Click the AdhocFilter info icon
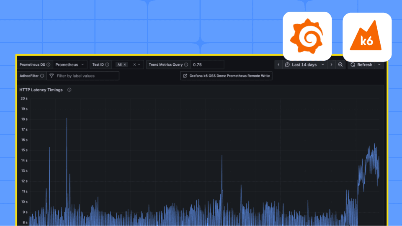Image resolution: width=402 pixels, height=226 pixels. point(42,76)
